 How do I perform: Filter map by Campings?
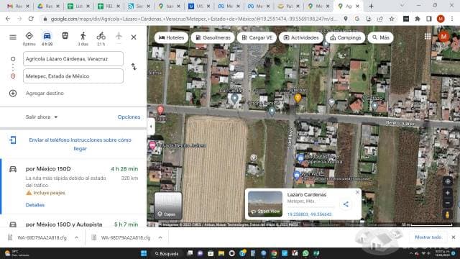point(345,37)
